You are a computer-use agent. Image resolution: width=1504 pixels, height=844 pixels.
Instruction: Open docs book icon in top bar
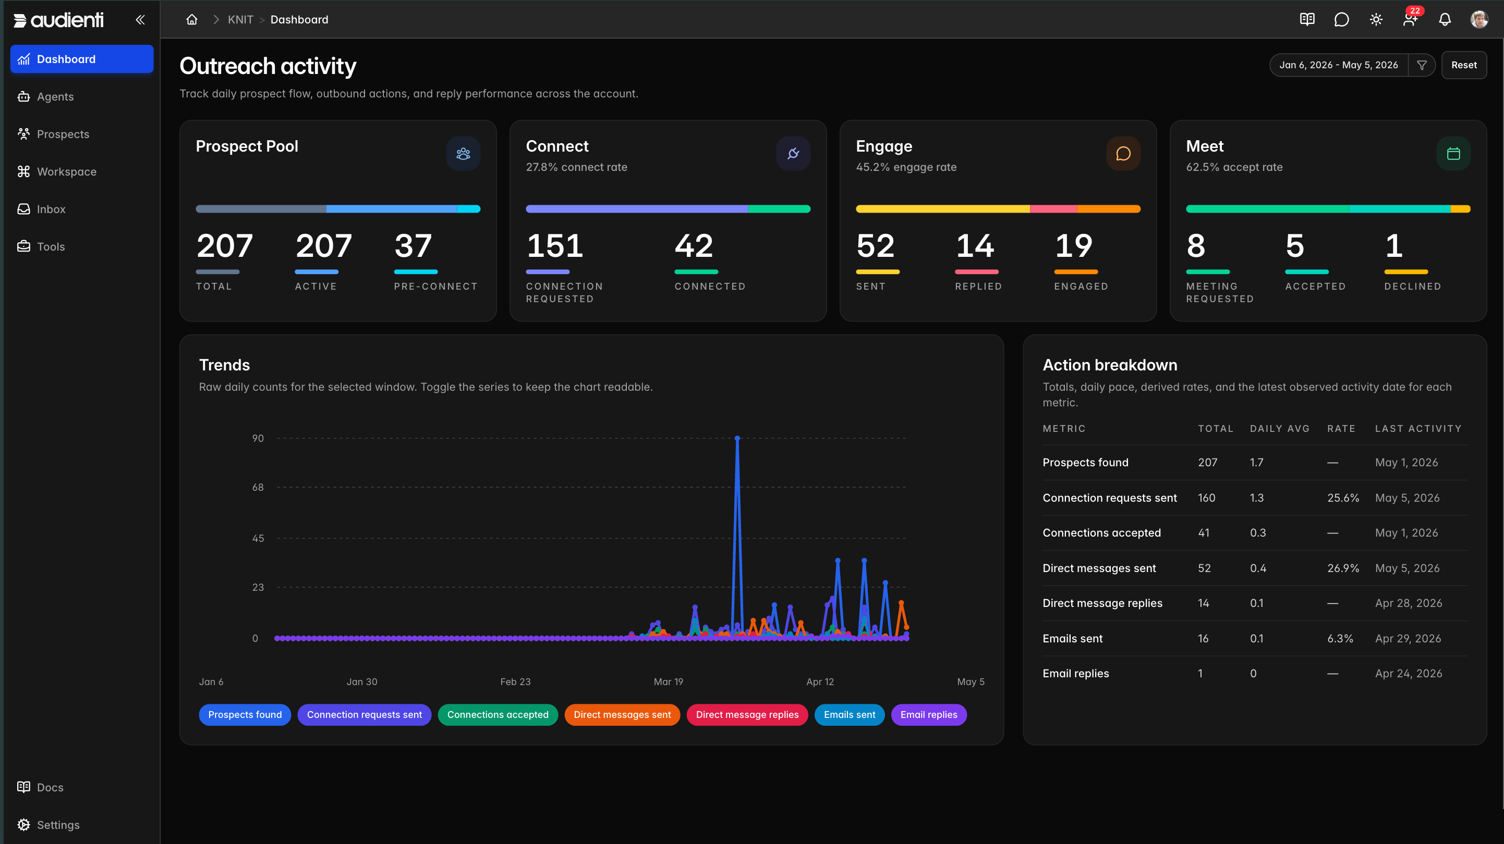coord(1307,20)
